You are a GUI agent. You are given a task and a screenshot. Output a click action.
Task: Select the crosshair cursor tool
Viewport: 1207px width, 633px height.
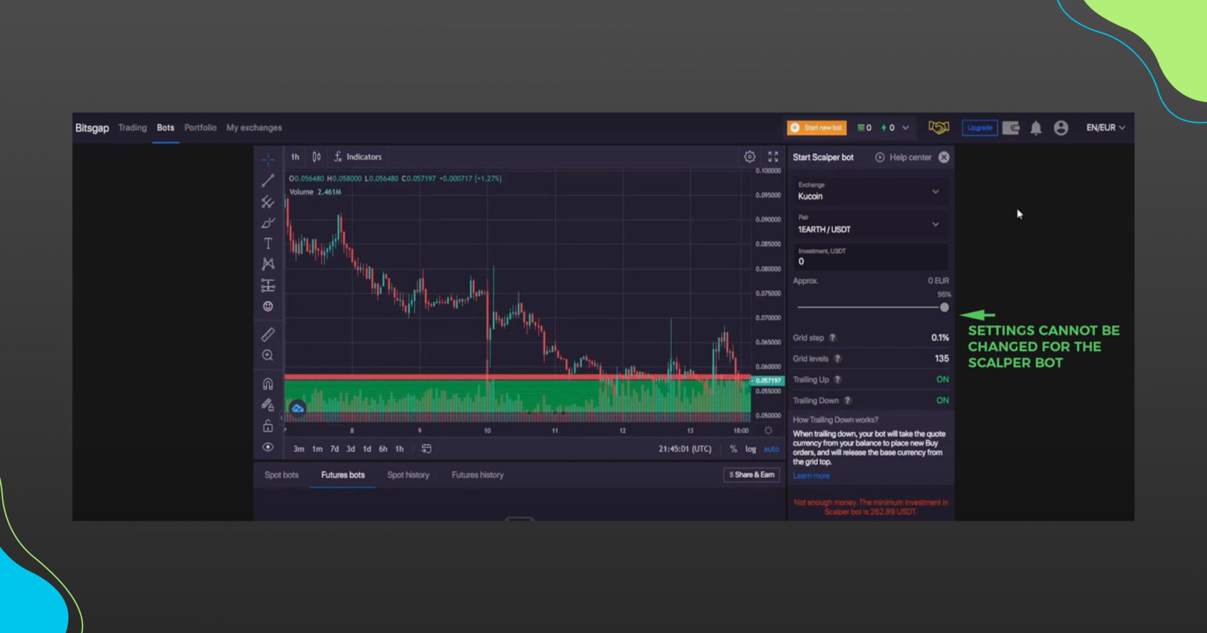pos(268,159)
